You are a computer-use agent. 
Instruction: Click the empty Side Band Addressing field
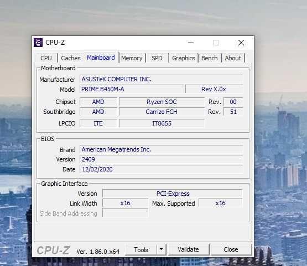(126, 213)
